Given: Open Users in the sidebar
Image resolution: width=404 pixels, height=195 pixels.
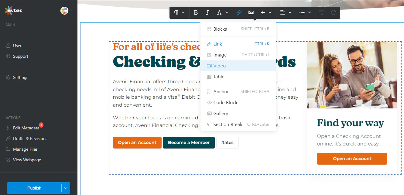Looking at the screenshot, I should (x=18, y=46).
